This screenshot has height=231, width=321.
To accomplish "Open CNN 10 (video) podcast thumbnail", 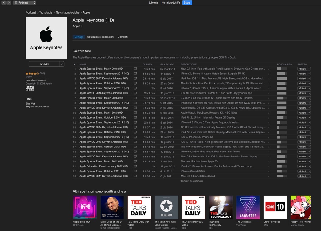I will pos(275,207).
